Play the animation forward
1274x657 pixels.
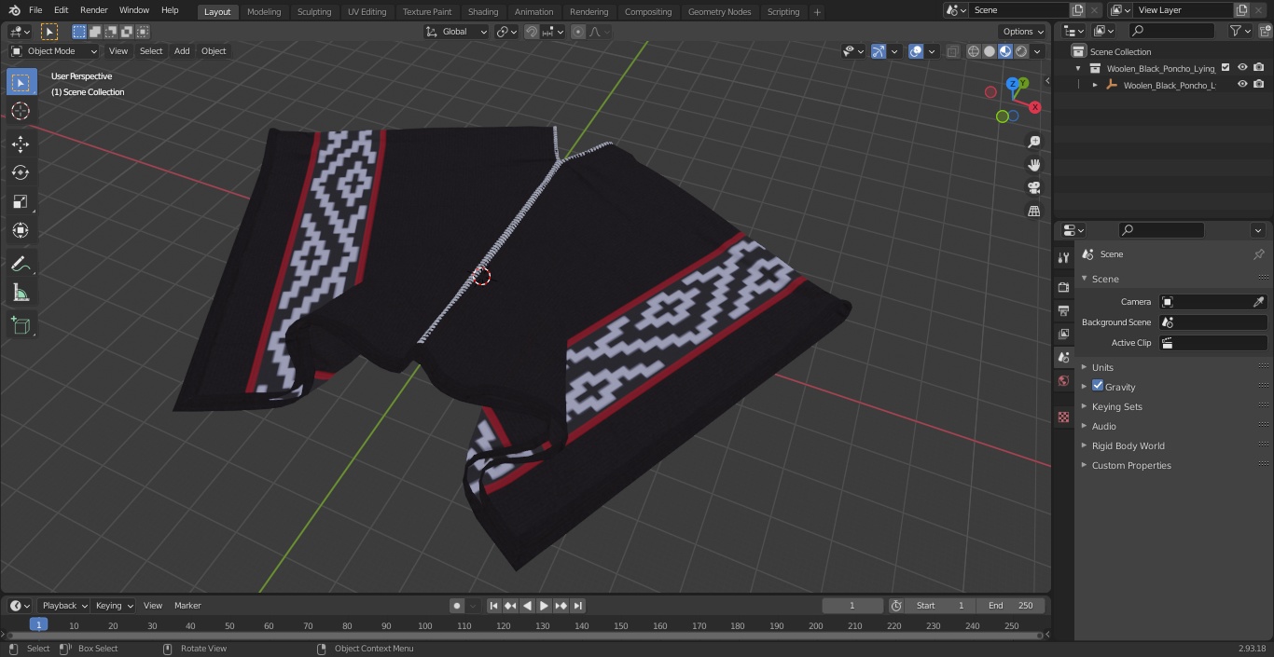click(x=545, y=606)
